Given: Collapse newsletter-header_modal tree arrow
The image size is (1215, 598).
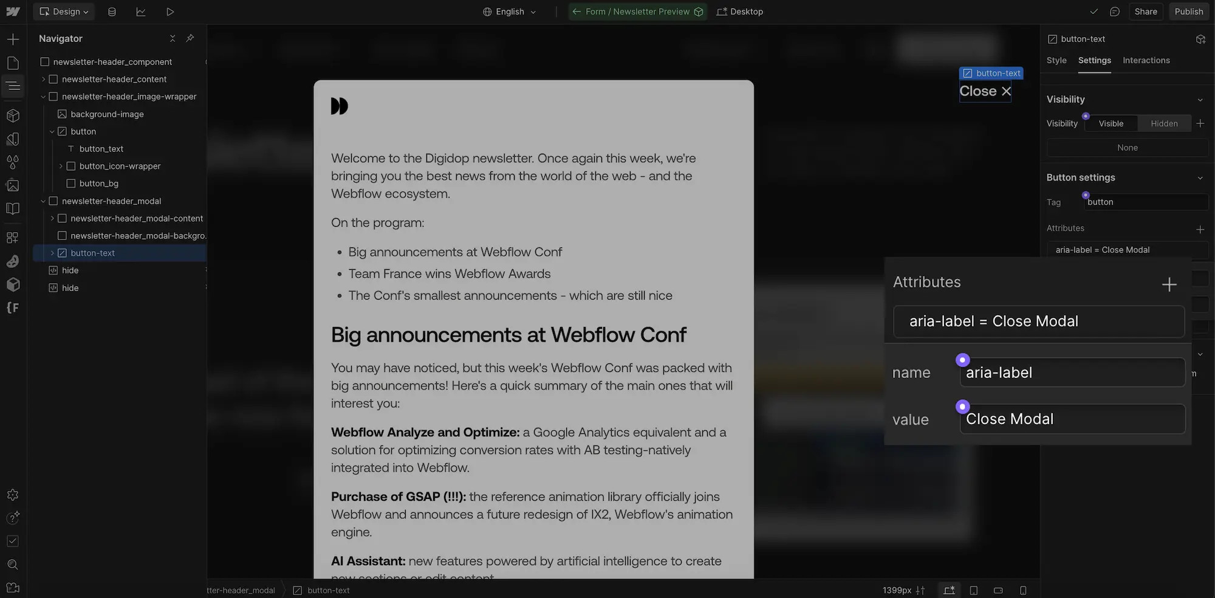Looking at the screenshot, I should point(43,201).
